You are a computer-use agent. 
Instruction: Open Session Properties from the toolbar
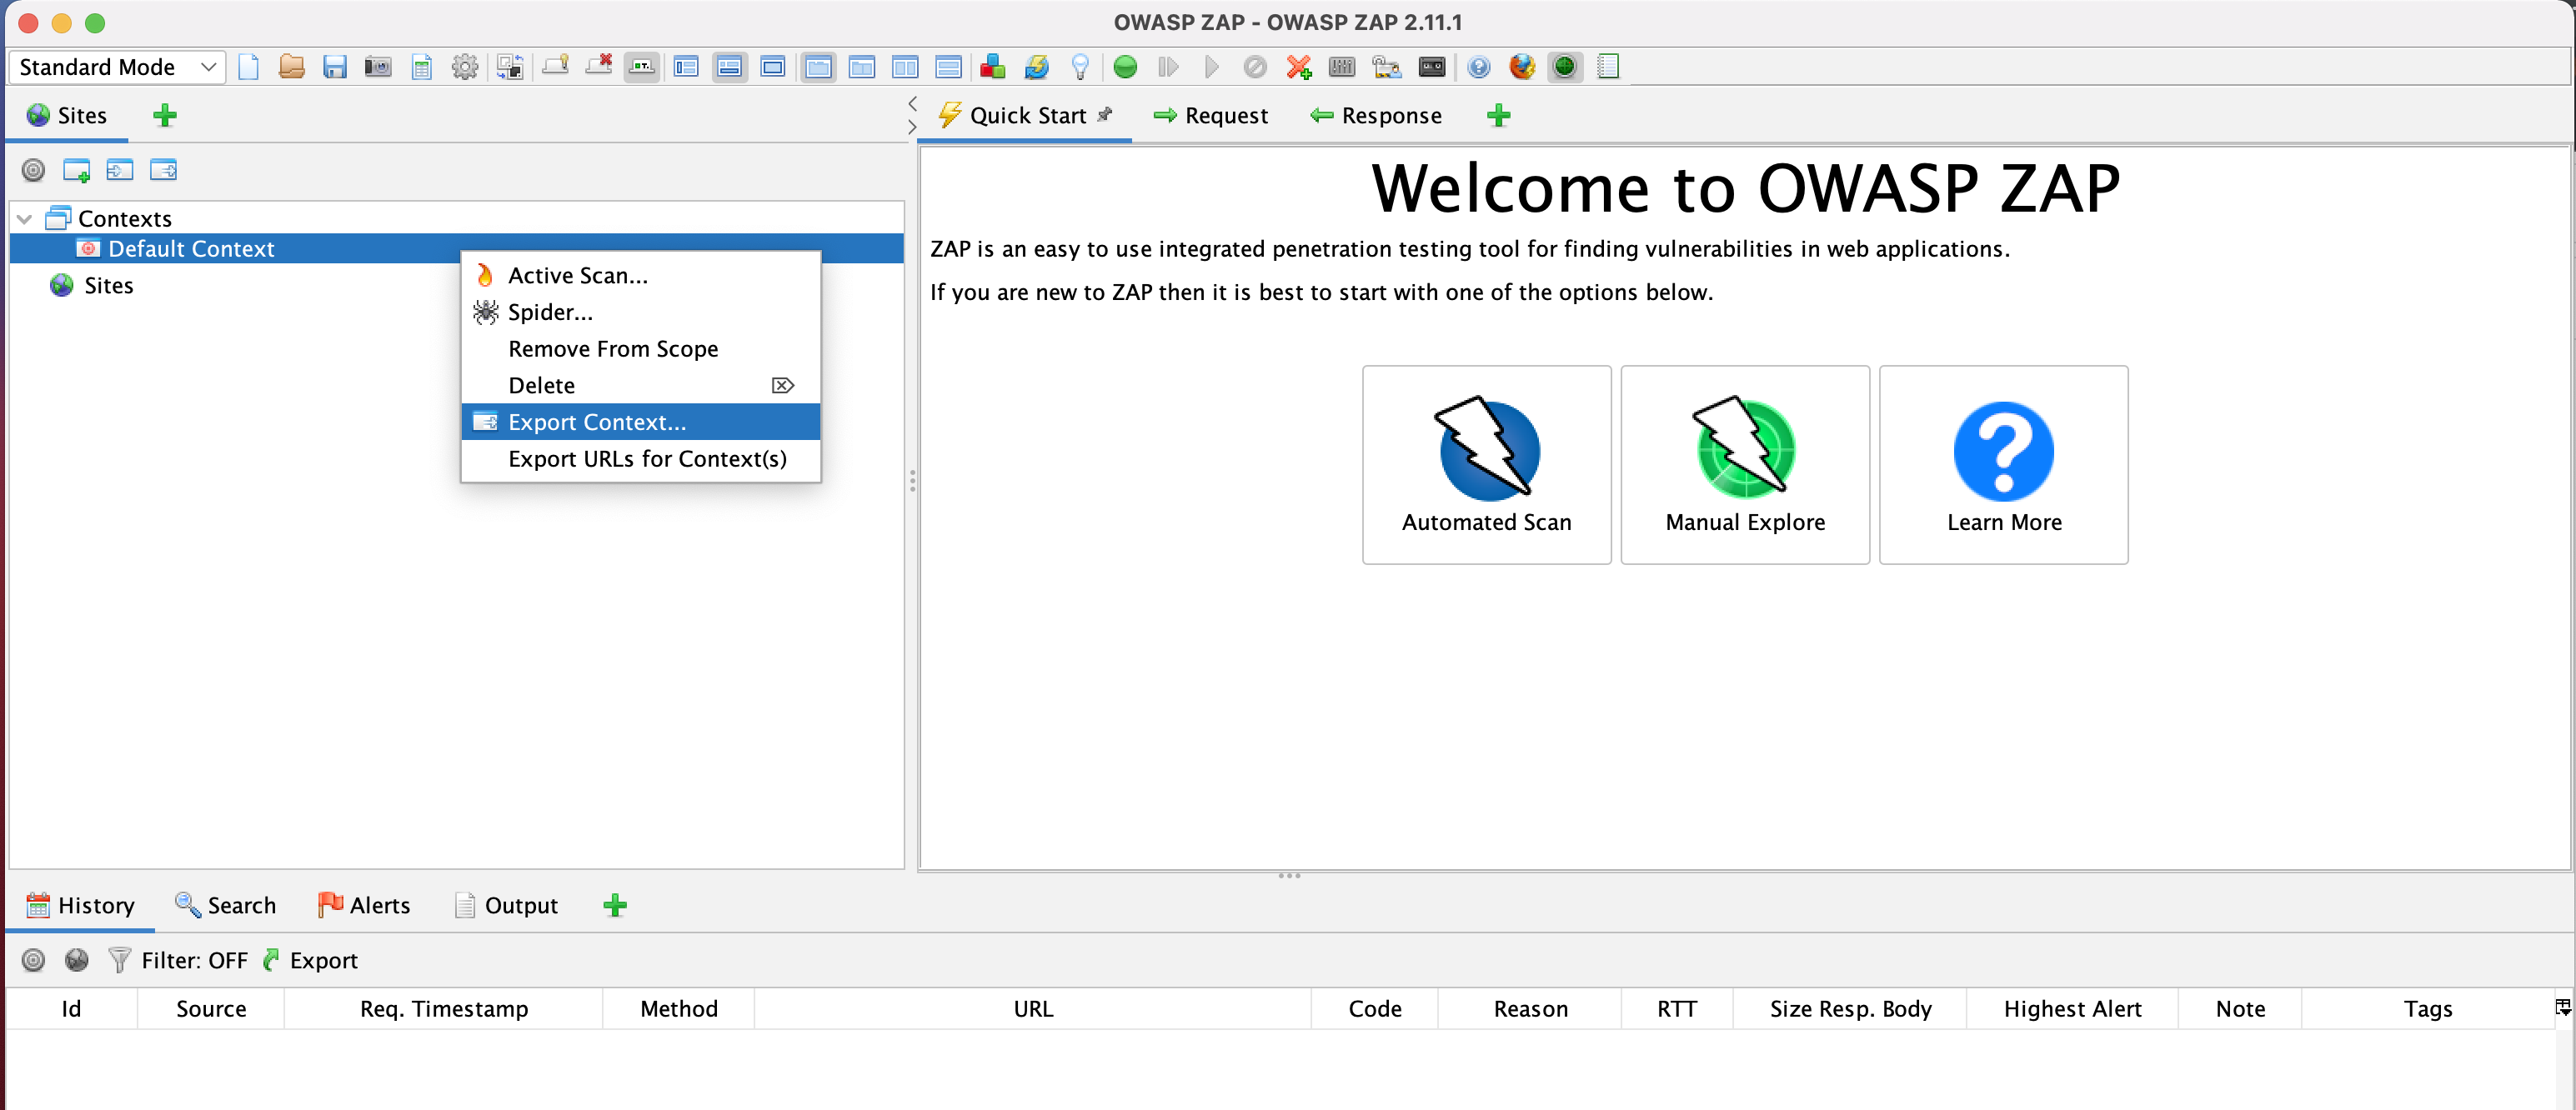click(422, 67)
